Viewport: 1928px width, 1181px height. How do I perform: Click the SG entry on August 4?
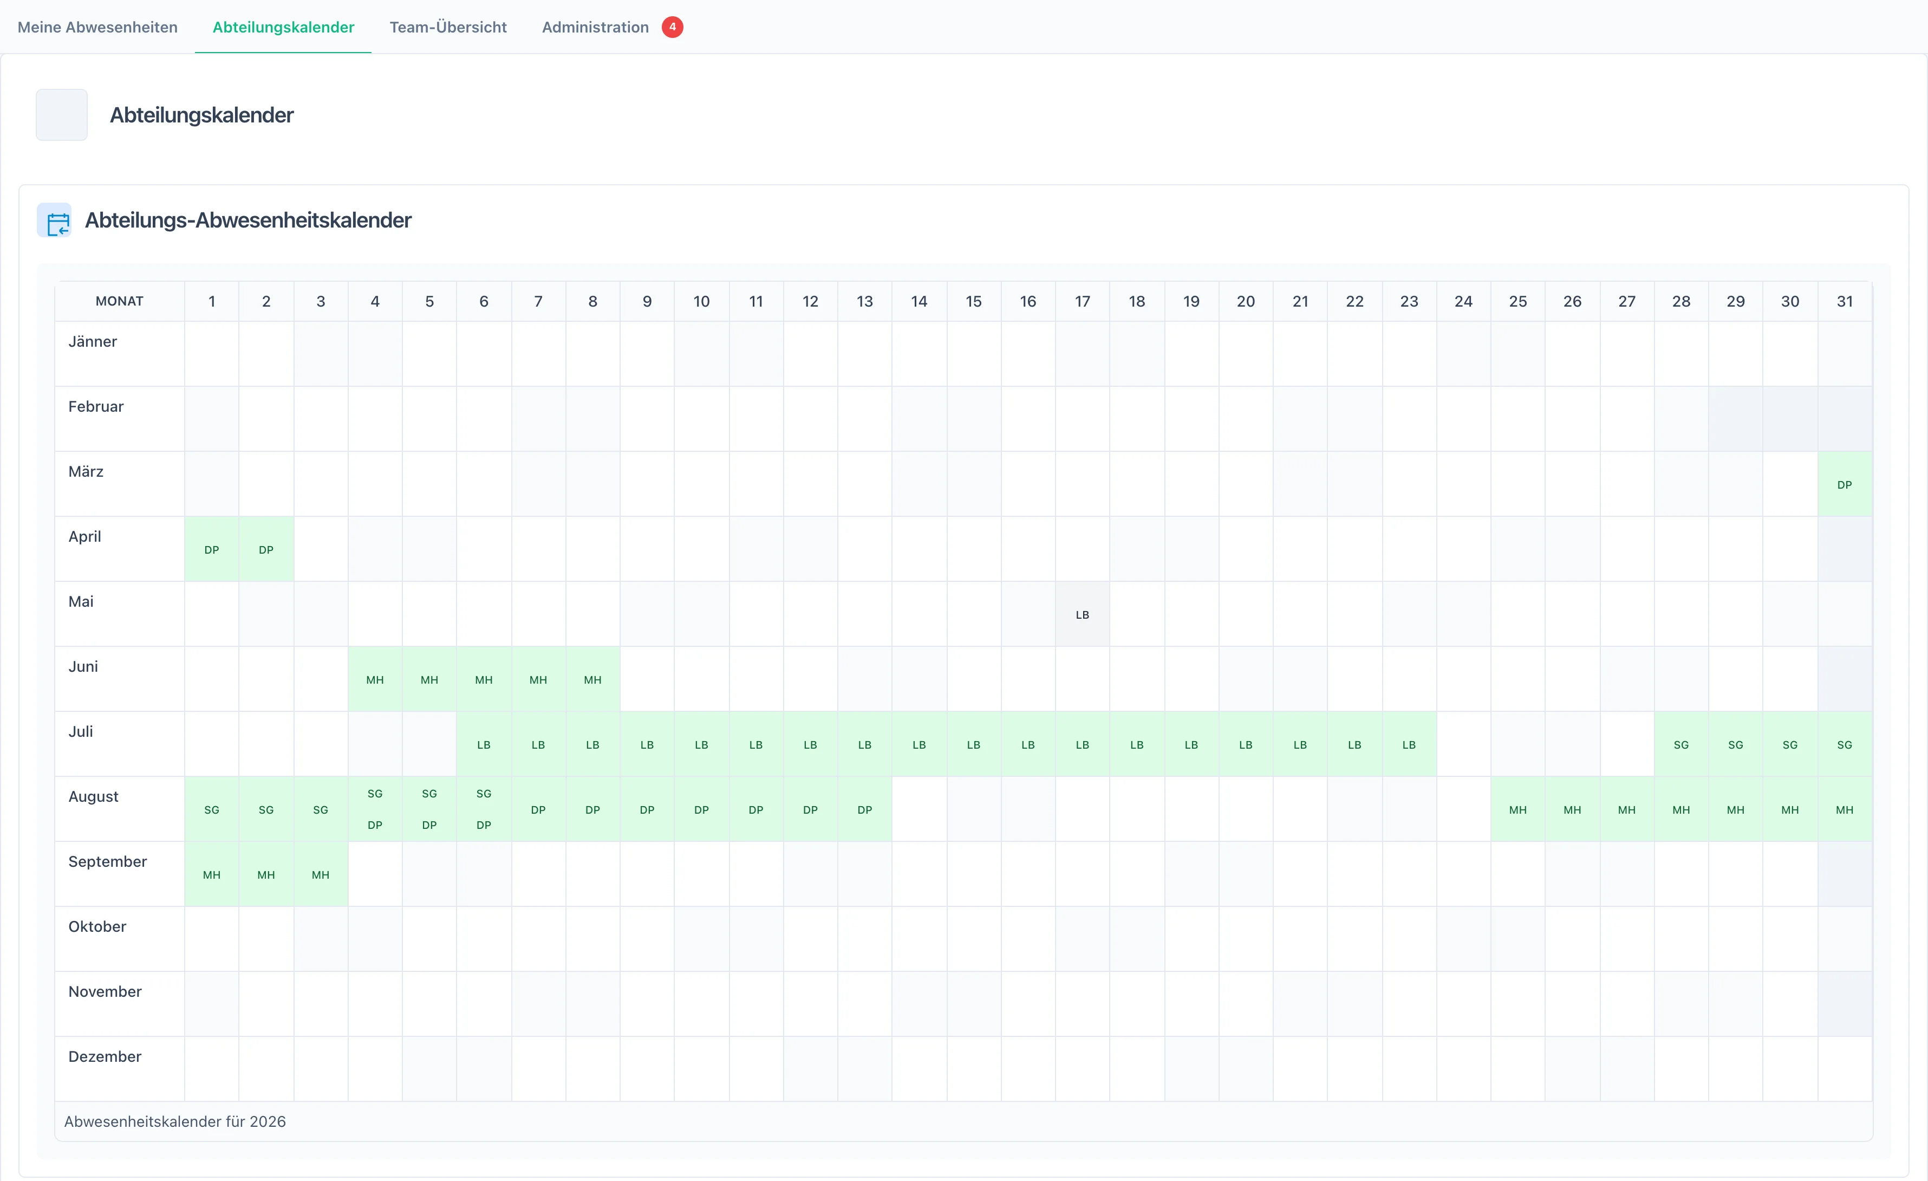pyautogui.click(x=375, y=794)
